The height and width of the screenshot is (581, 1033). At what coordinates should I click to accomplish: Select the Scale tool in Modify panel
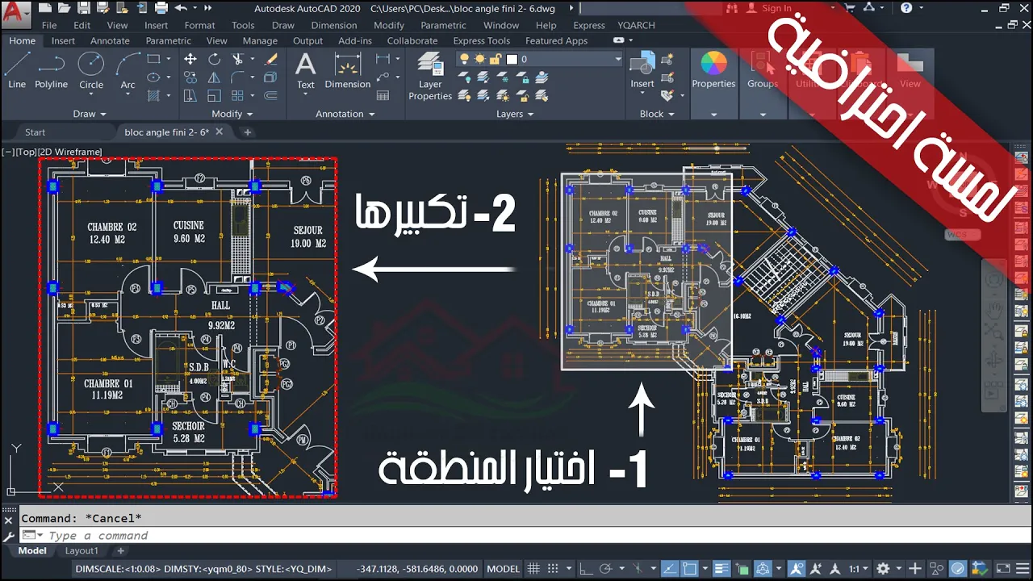click(x=214, y=95)
